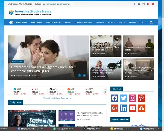Go to previous slide in featured slider
The width and height of the screenshot is (164, 131).
[x=80, y=75]
